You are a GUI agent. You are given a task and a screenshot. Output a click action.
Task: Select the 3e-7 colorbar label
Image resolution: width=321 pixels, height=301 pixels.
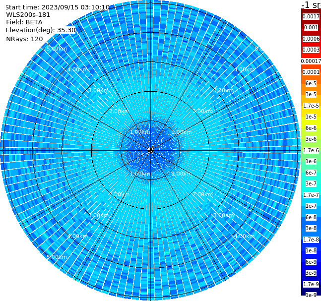311,183
